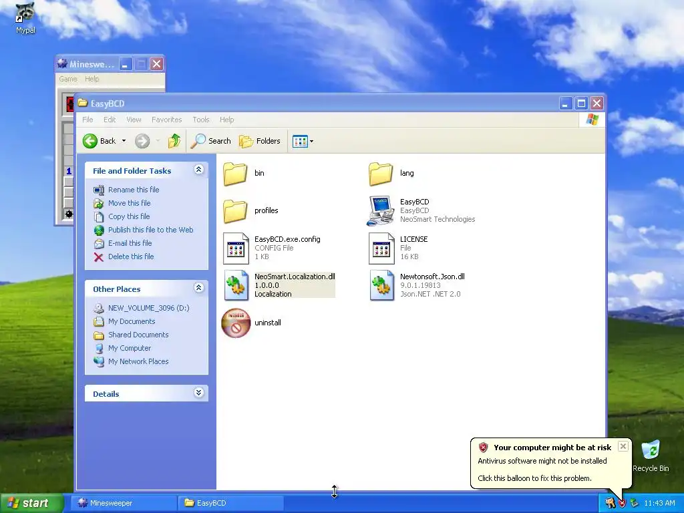Collapse the Other Places panel

click(x=198, y=288)
